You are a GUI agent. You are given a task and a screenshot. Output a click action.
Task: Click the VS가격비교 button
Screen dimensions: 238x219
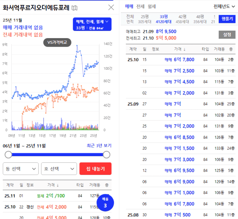[x=57, y=42]
